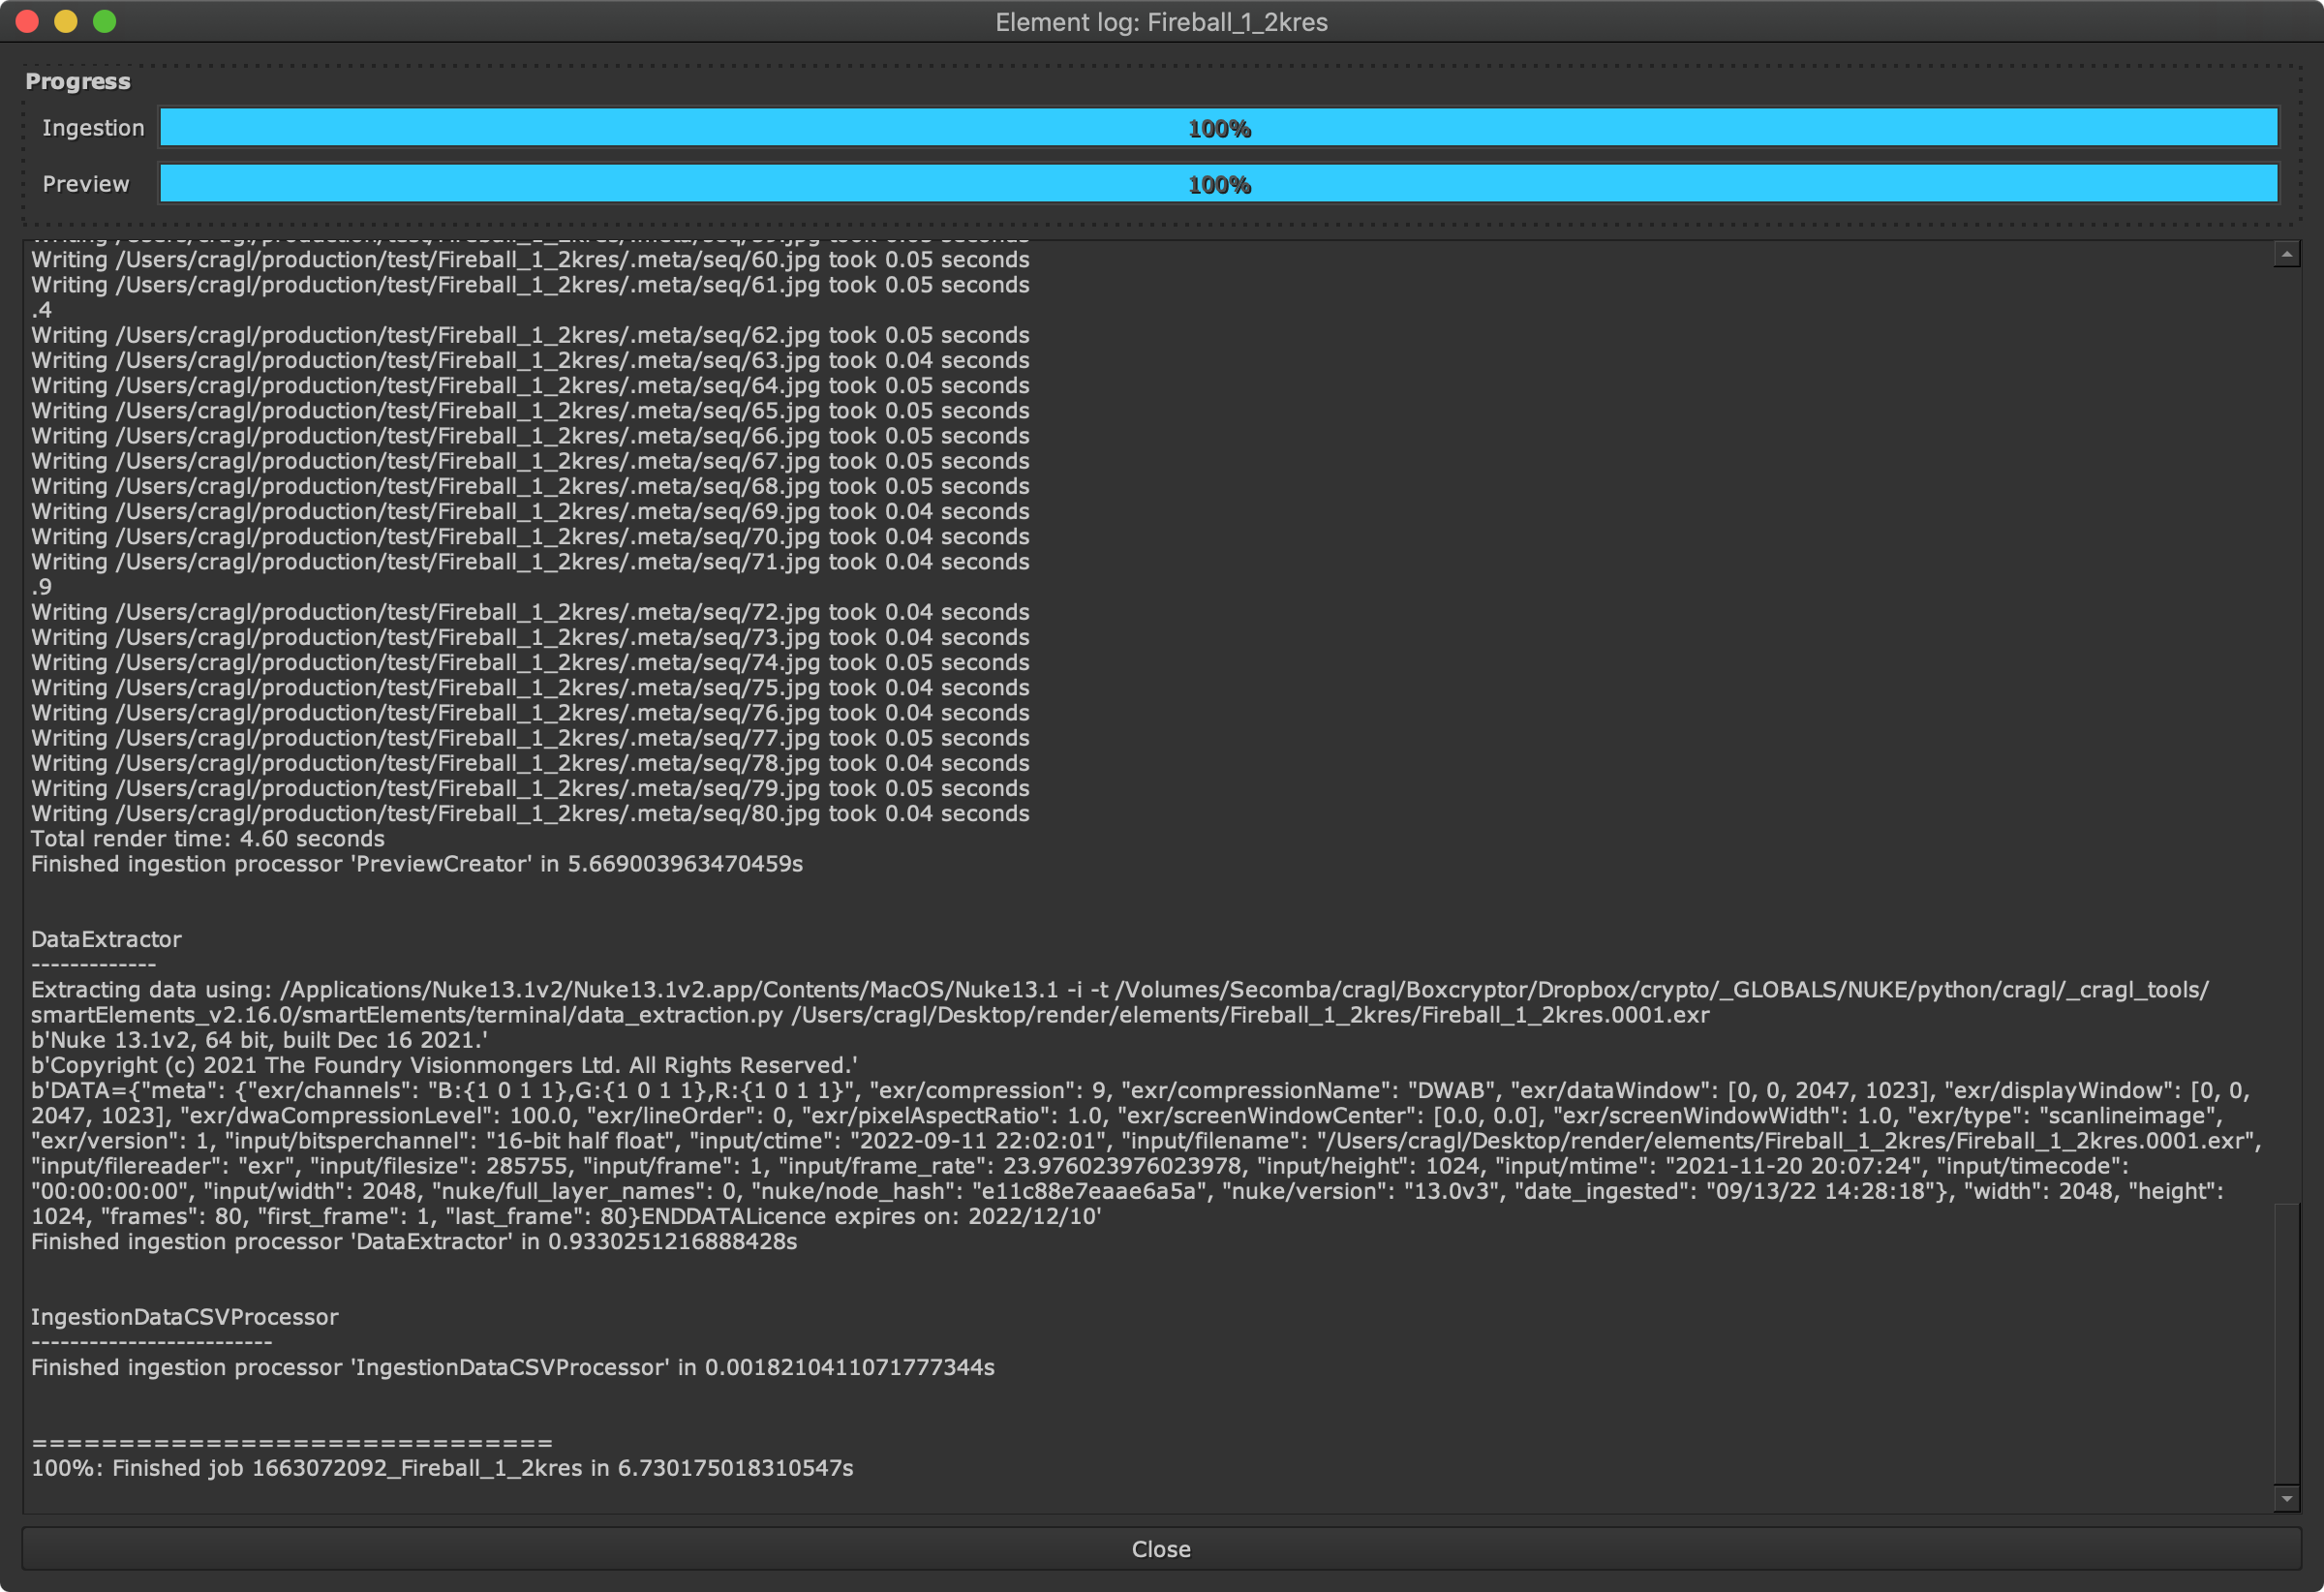This screenshot has height=1592, width=2324.
Task: Click the final '100%: Finished job' log line
Action: (442, 1468)
